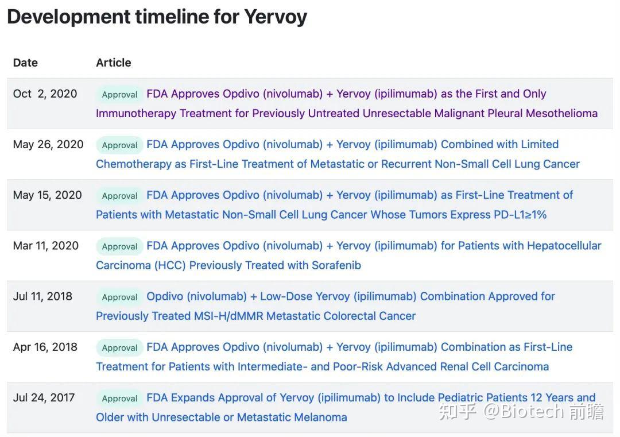Open the Hepatocellular Carcinoma approval article

(x=374, y=246)
